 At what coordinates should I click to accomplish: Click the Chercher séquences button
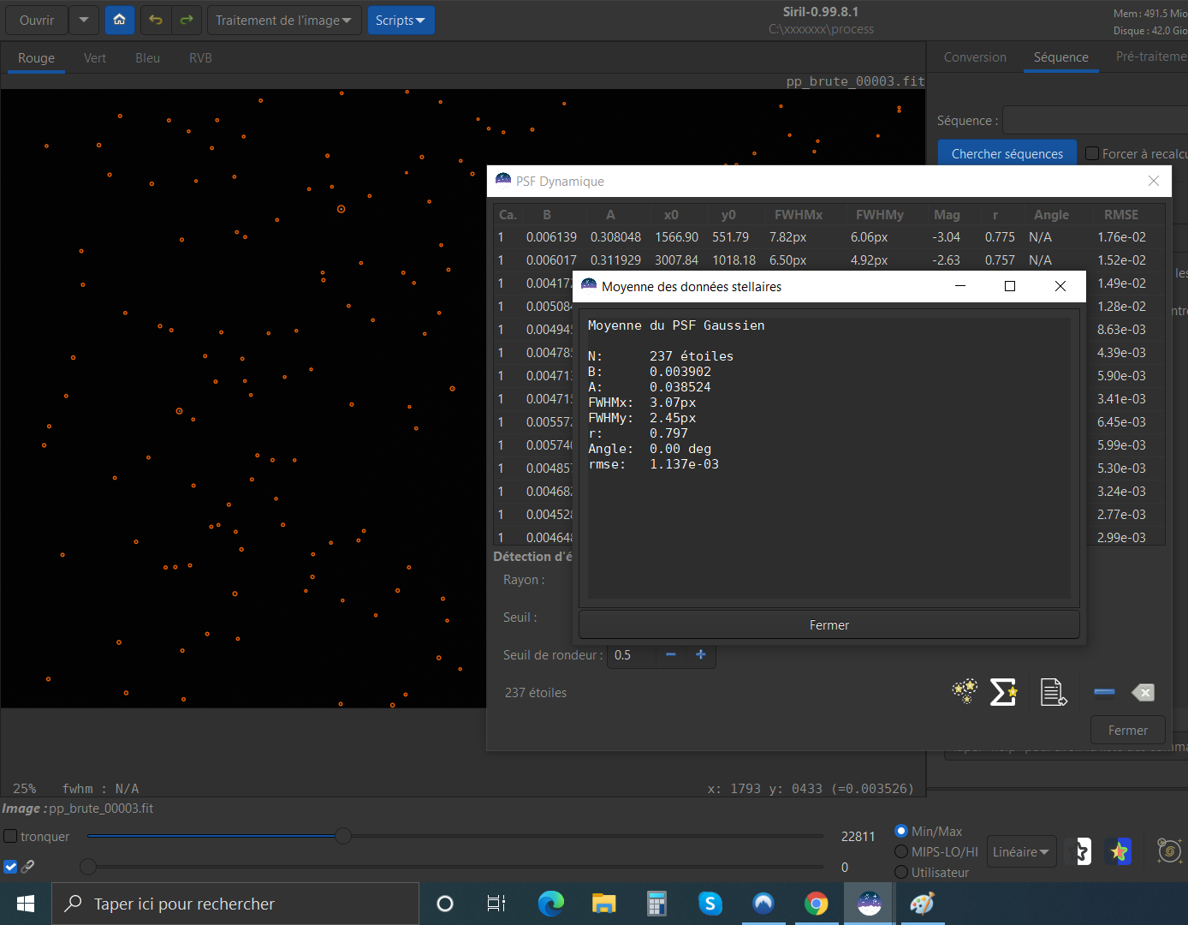(1007, 154)
